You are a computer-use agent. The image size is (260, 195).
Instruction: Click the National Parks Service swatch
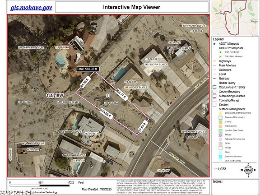pos(220,139)
